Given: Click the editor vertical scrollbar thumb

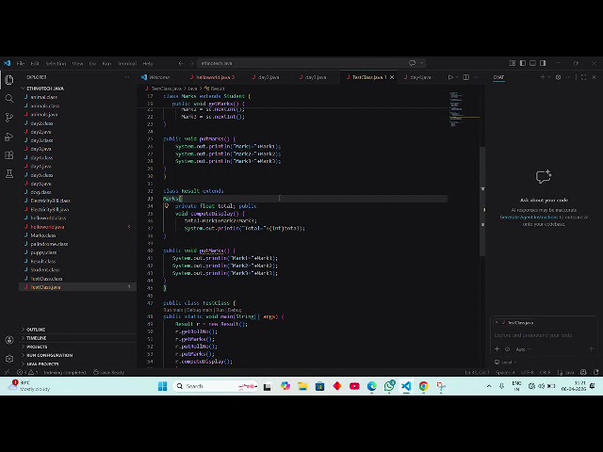Looking at the screenshot, I should (482, 201).
